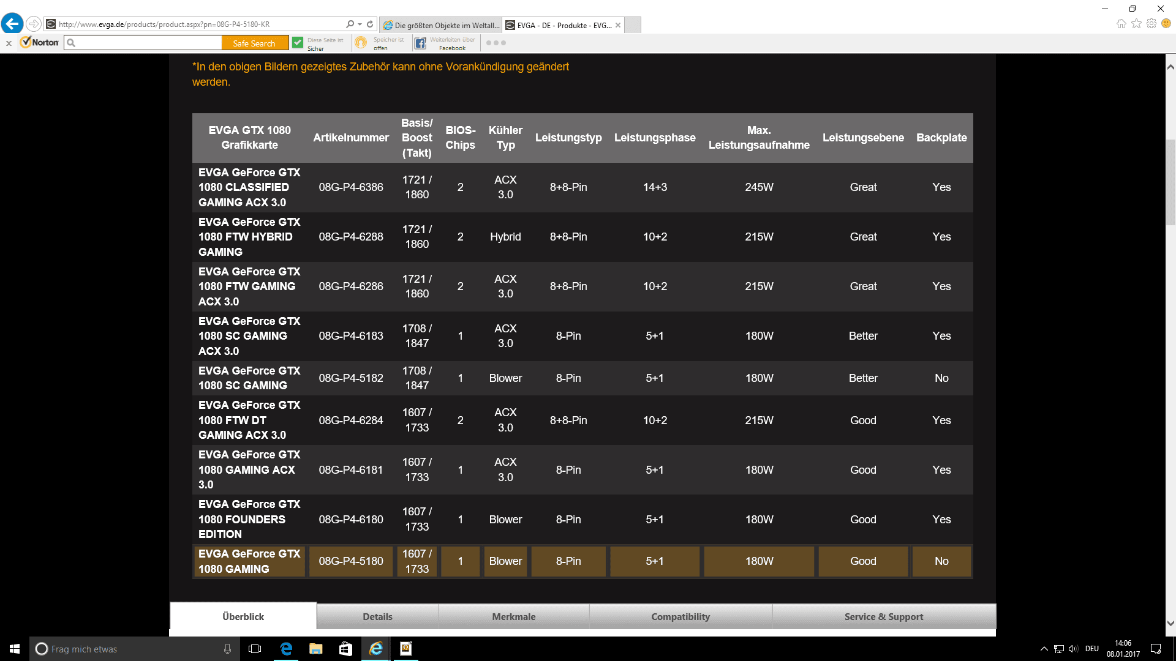
Task: Click the orange Safe Search button
Action: (x=254, y=43)
